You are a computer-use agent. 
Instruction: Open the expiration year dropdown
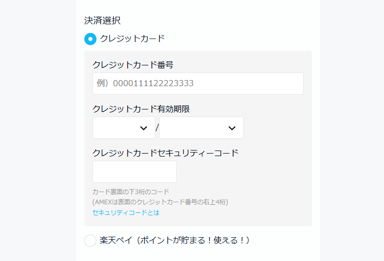coord(201,128)
